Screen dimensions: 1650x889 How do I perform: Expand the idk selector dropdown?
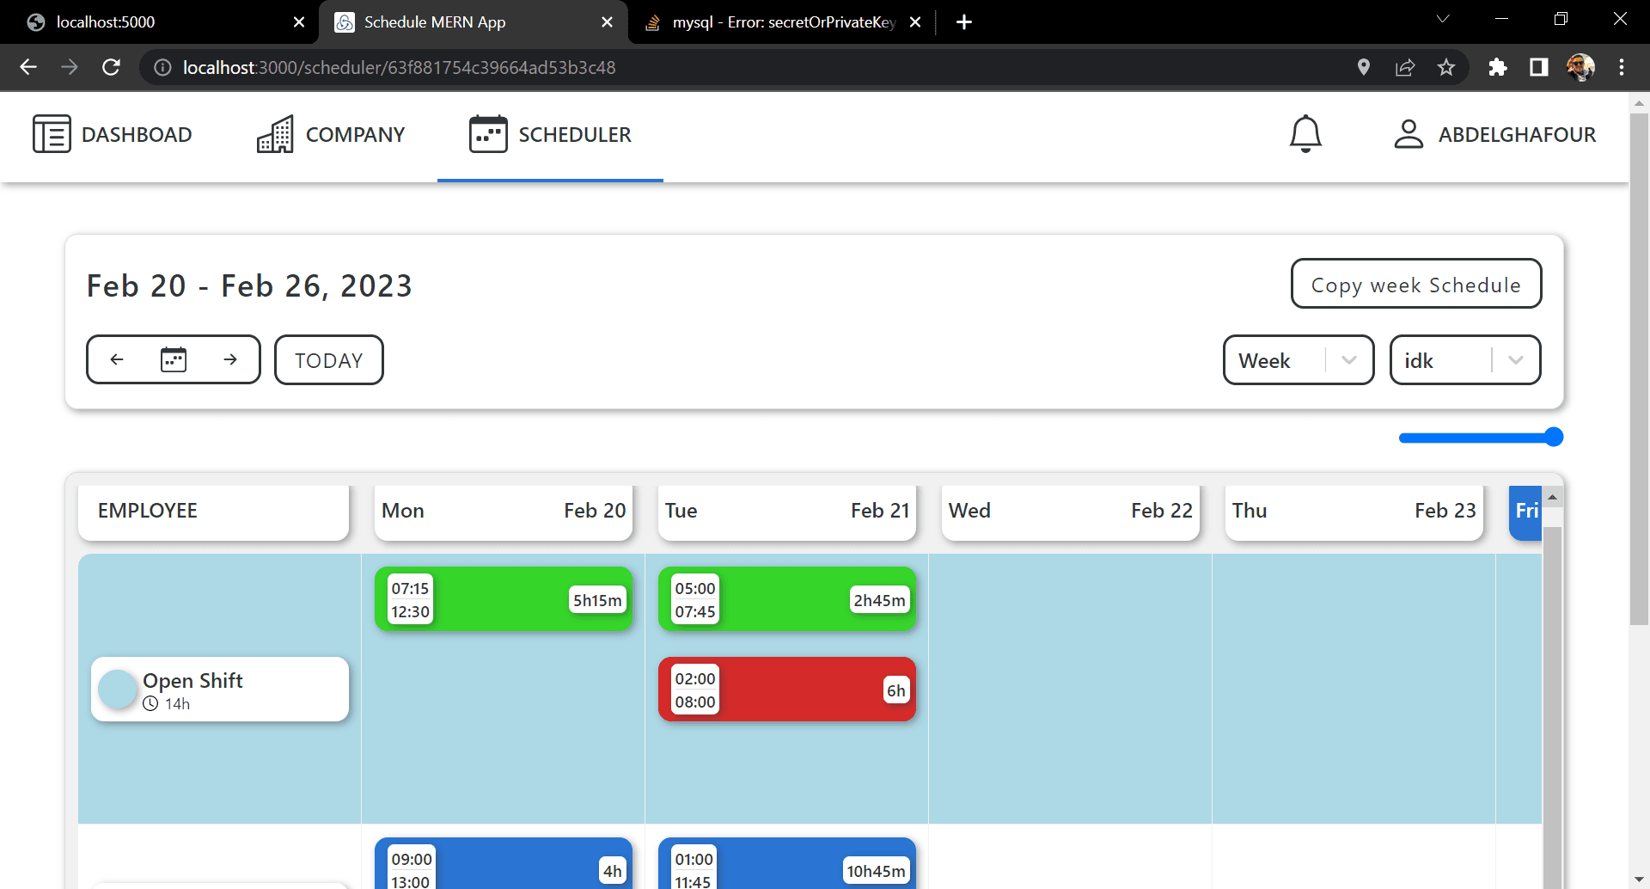[x=1515, y=359]
